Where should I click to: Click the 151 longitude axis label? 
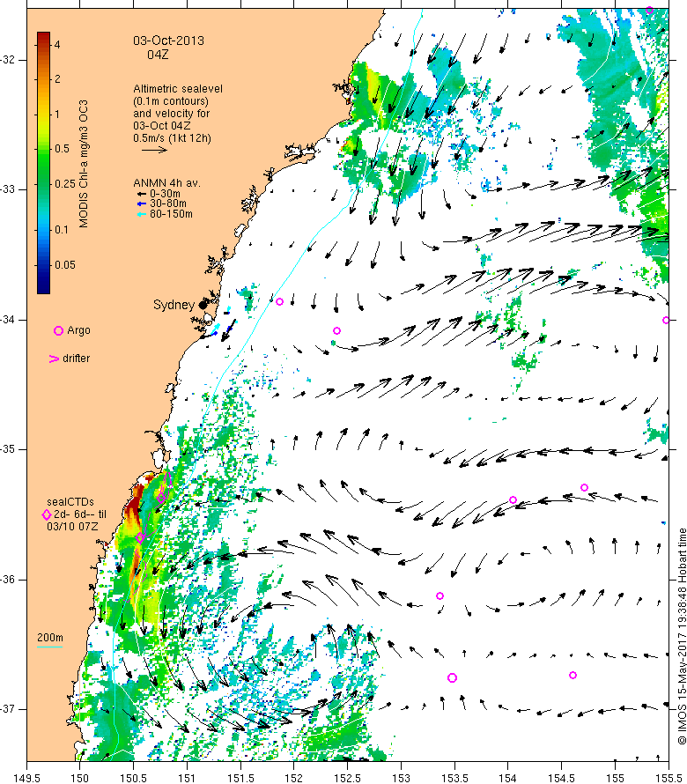point(187,778)
